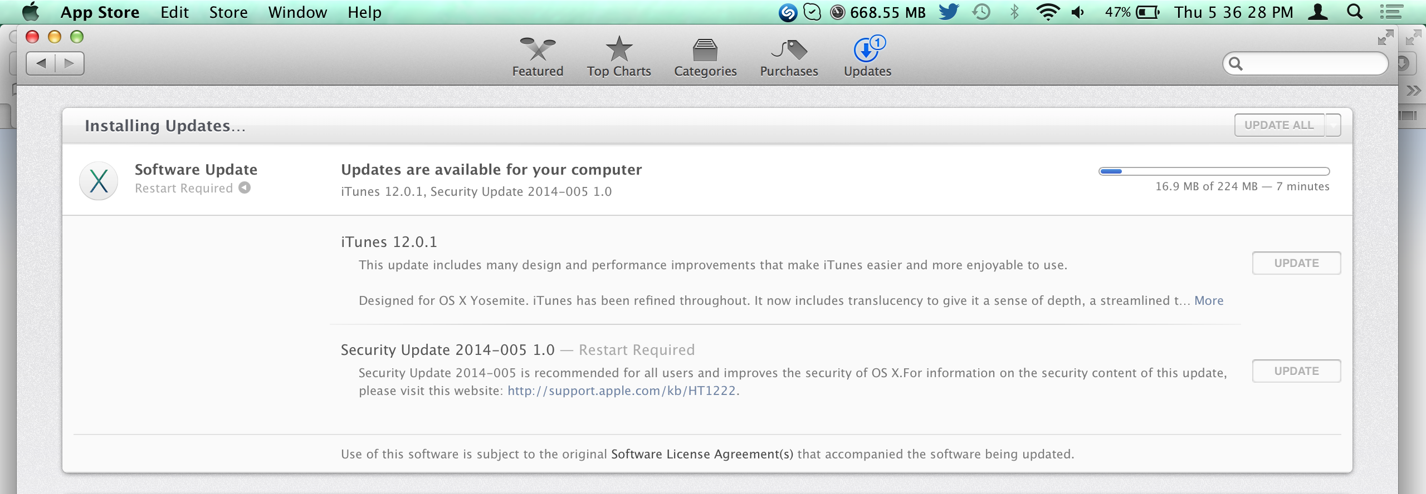The height and width of the screenshot is (494, 1426).
Task: Open Notification Center list icon
Action: (1391, 12)
